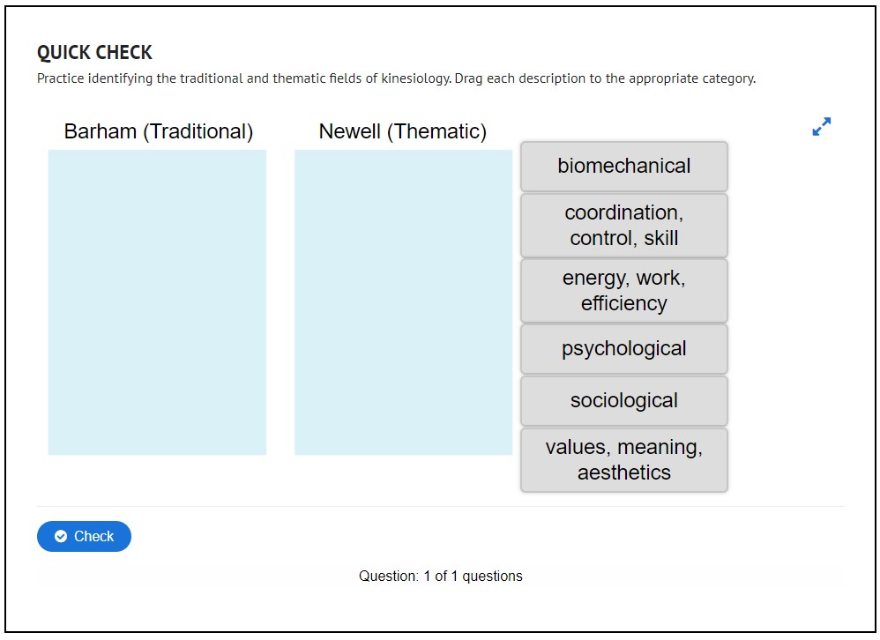The height and width of the screenshot is (640, 880).
Task: Click the Newell (Thematic) heading
Action: 402,132
